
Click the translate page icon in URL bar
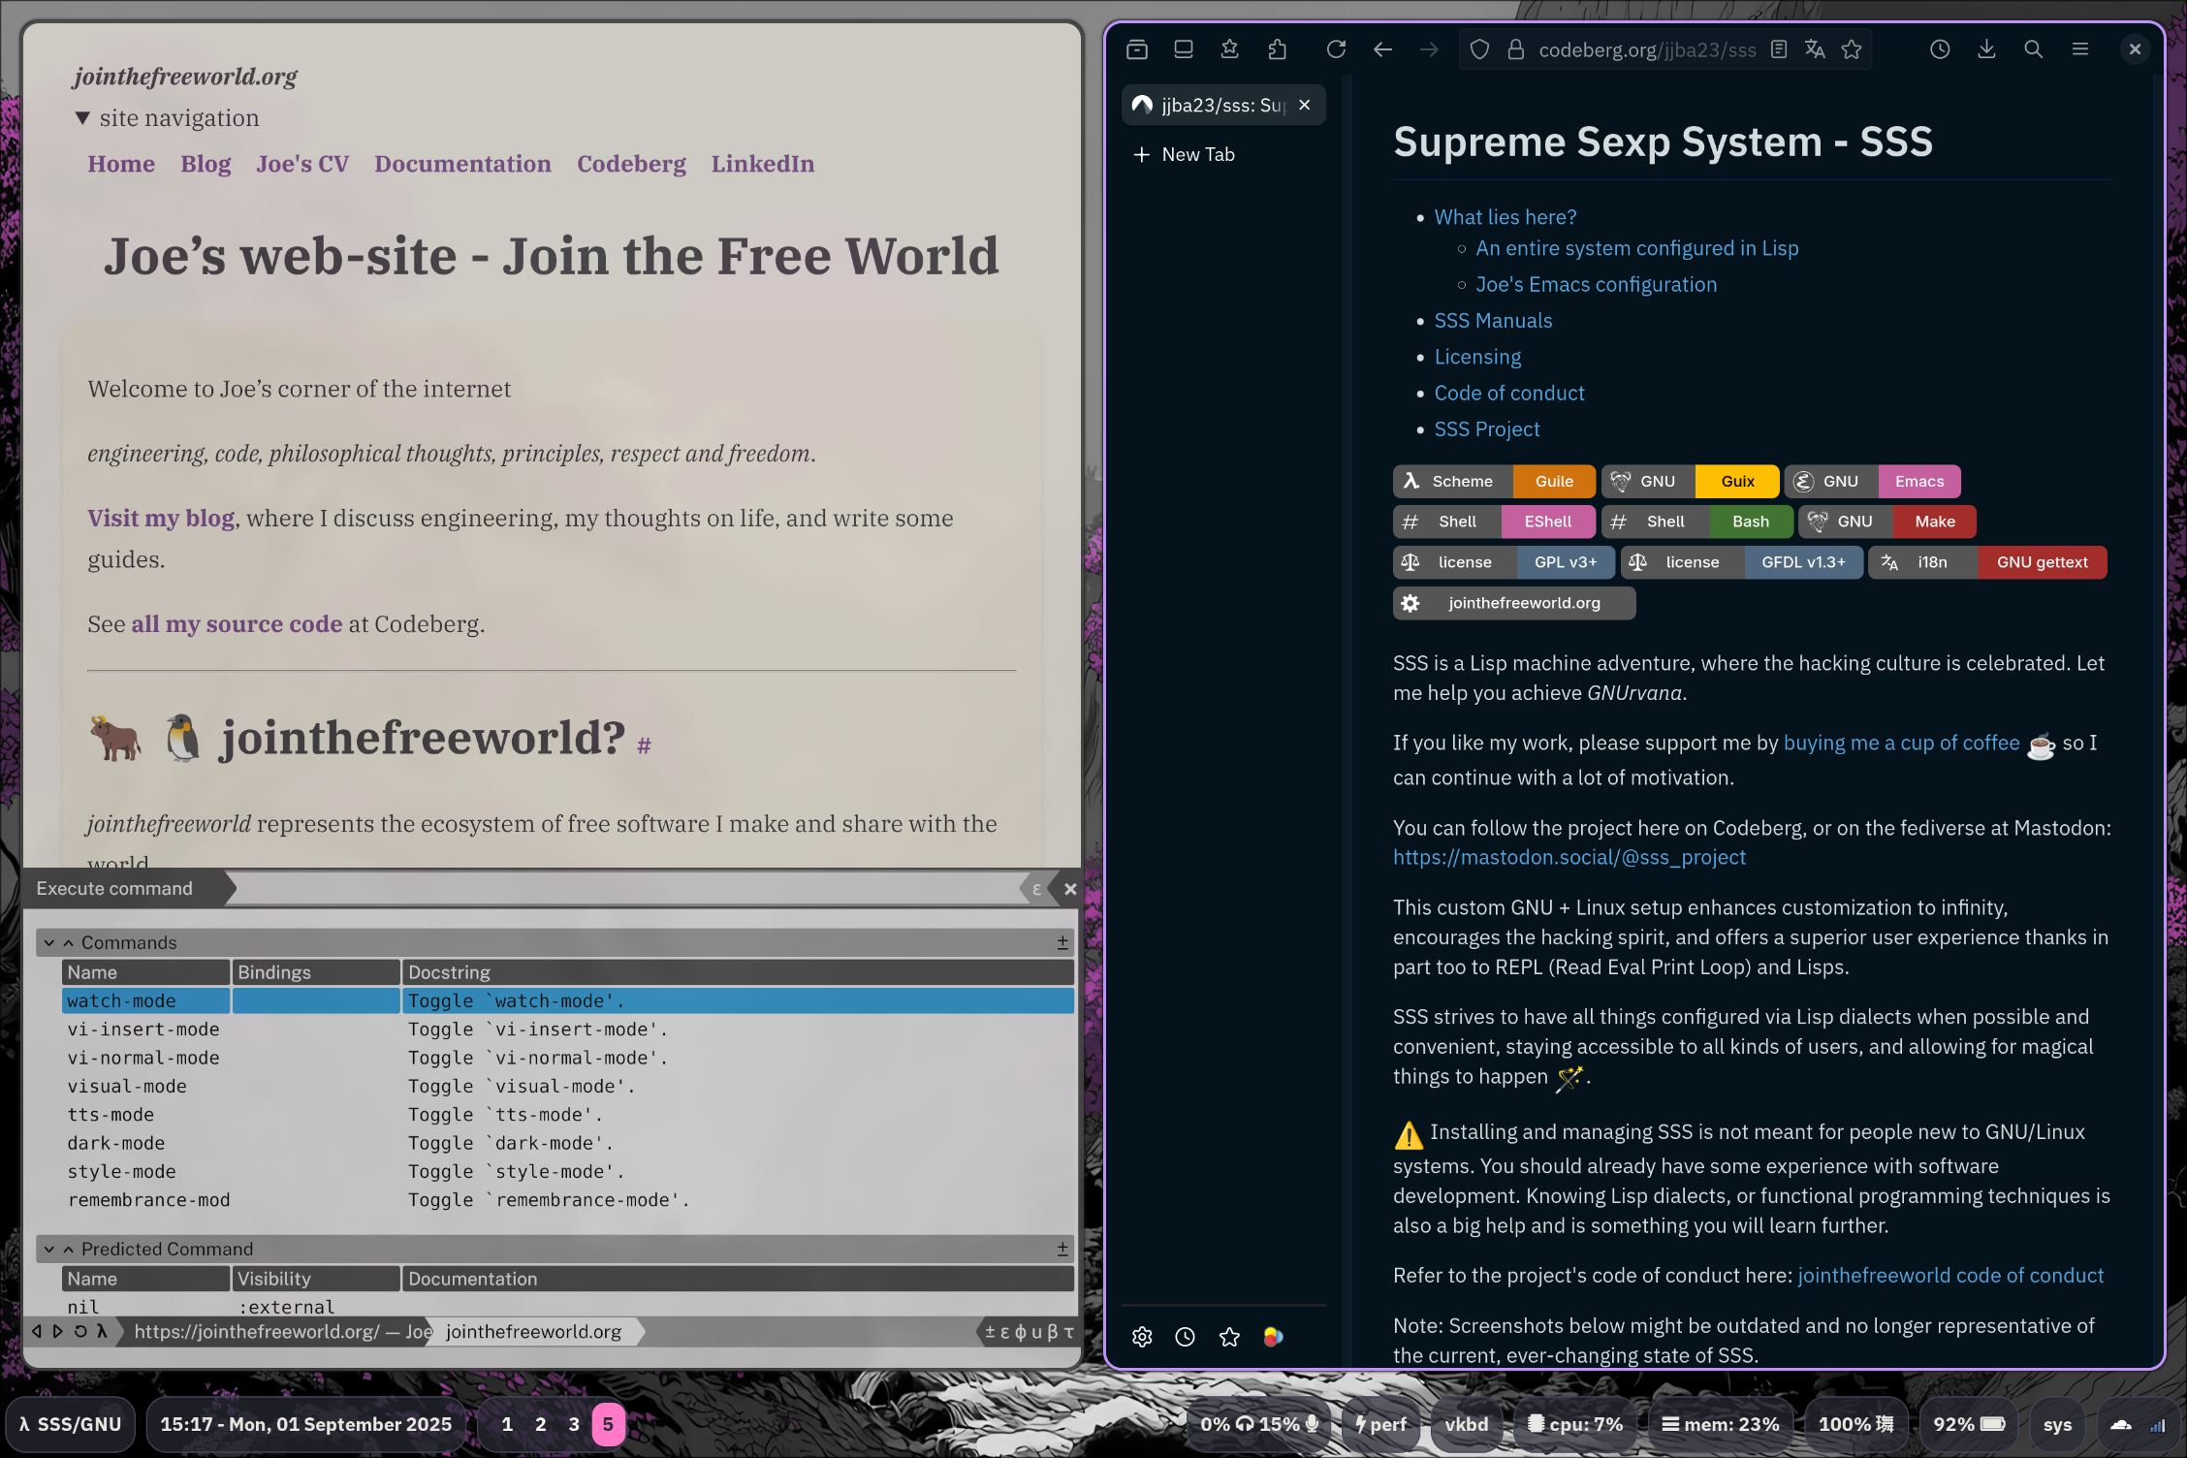[x=1815, y=49]
